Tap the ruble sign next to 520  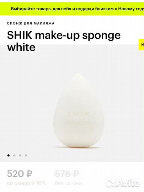[29, 174]
